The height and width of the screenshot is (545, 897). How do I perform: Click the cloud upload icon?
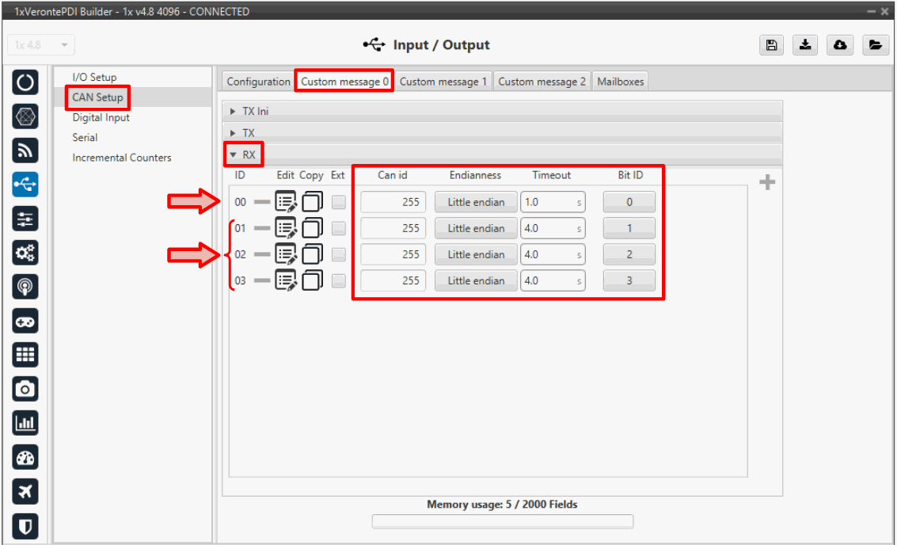840,45
